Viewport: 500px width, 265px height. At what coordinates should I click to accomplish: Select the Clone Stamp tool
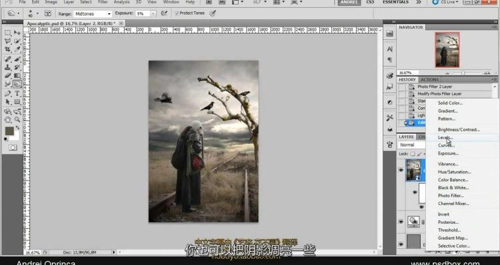pyautogui.click(x=8, y=67)
